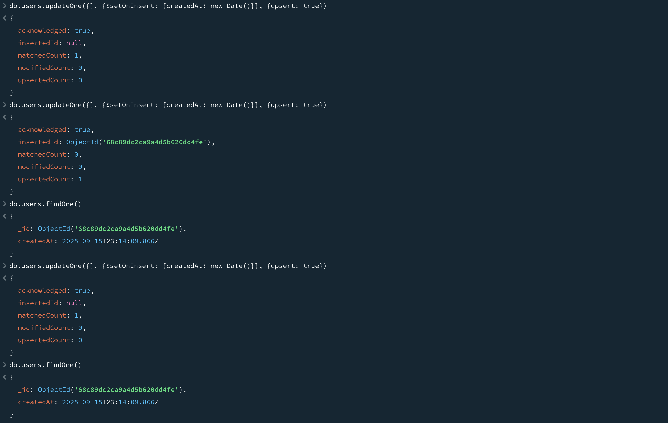This screenshot has width=668, height=423.
Task: Click the first db.users.findOne() command
Action: tap(45, 204)
